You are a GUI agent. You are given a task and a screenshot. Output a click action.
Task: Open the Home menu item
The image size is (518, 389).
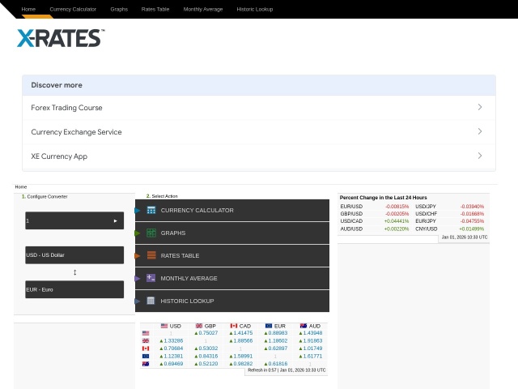click(28, 9)
